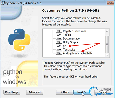Image resolution: width=115 pixels, height=98 pixels.
Task: Select the Test suite tree item
Action: point(69,50)
